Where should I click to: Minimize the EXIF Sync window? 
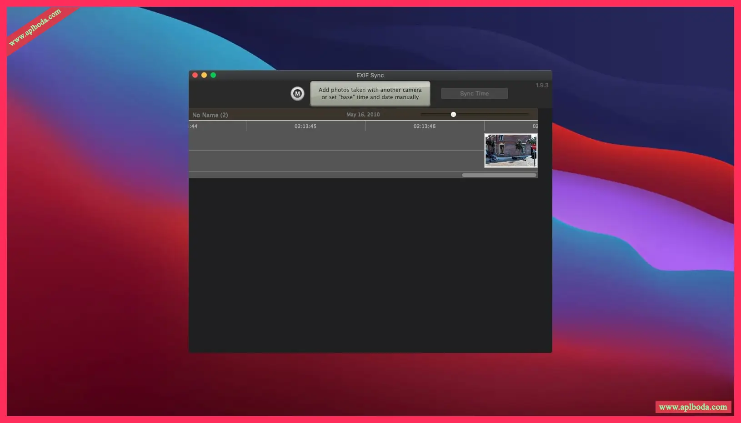204,75
